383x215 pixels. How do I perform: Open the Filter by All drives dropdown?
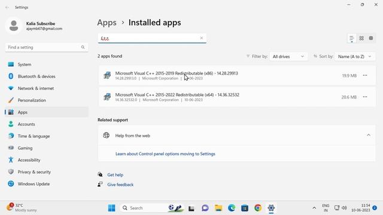coord(288,57)
